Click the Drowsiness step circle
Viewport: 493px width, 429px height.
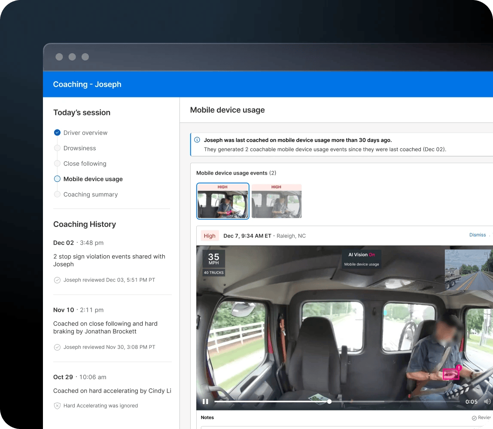tap(57, 148)
